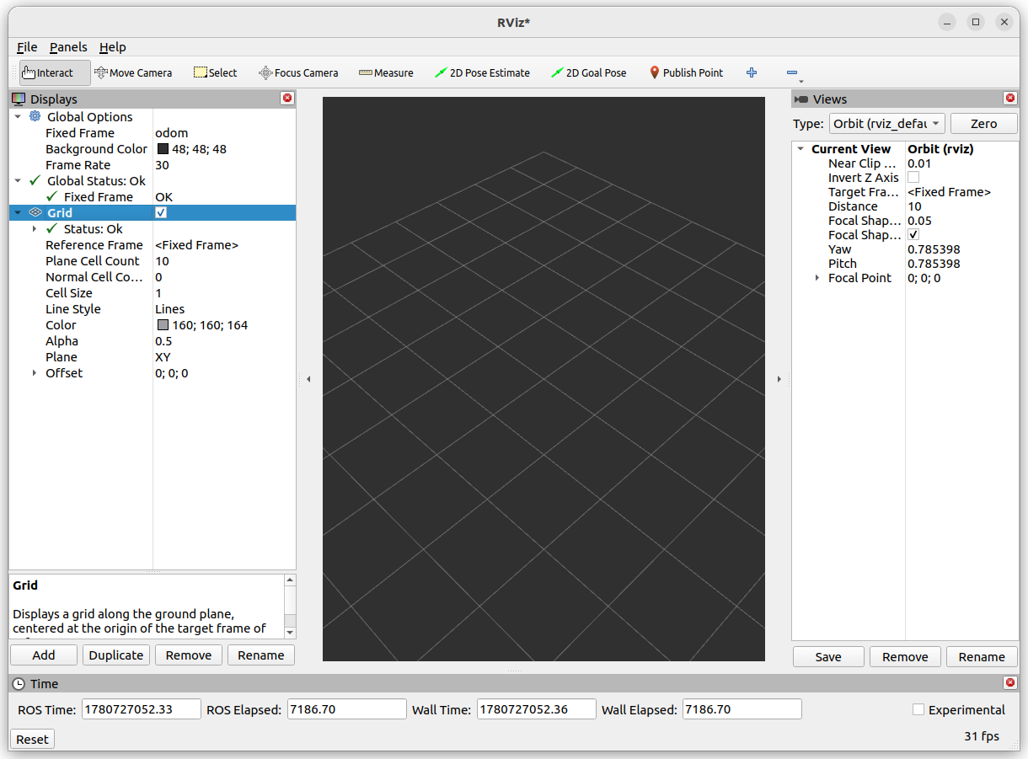Viewport: 1028px width, 759px height.
Task: Collapse the Grid tree node
Action: pos(18,212)
